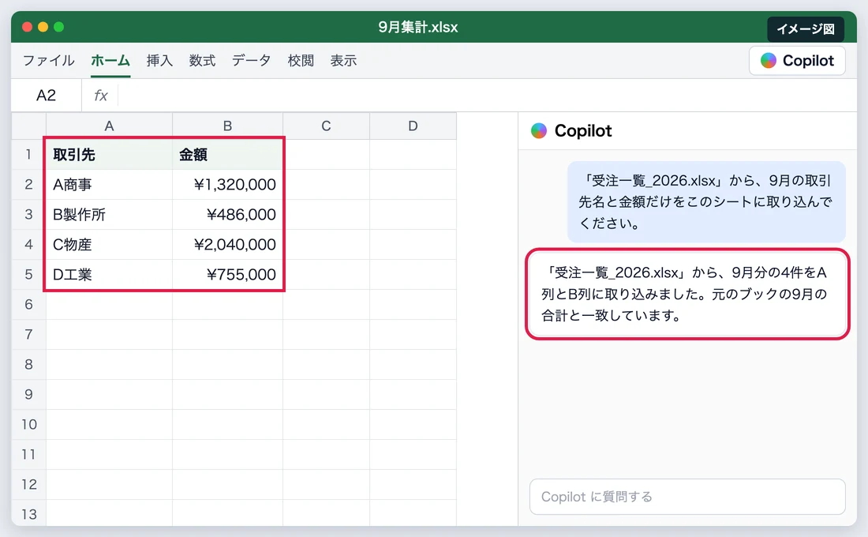Viewport: 868px width, 537px height.
Task: Select row 6 header
Action: pyautogui.click(x=28, y=304)
